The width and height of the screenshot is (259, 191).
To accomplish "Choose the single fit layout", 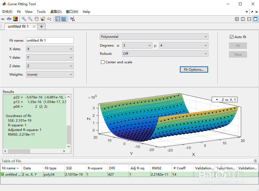I will [x=255, y=19].
